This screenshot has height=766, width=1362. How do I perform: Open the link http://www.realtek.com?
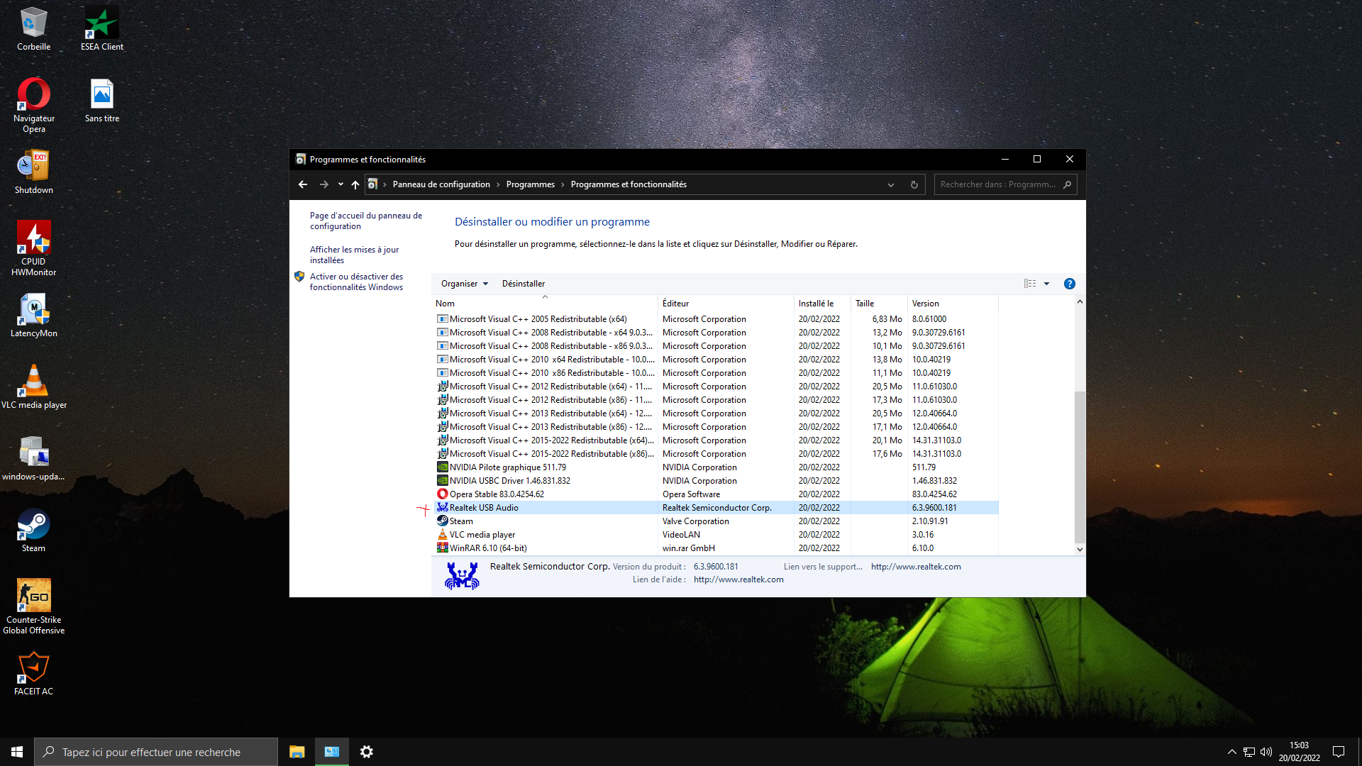pyautogui.click(x=916, y=566)
